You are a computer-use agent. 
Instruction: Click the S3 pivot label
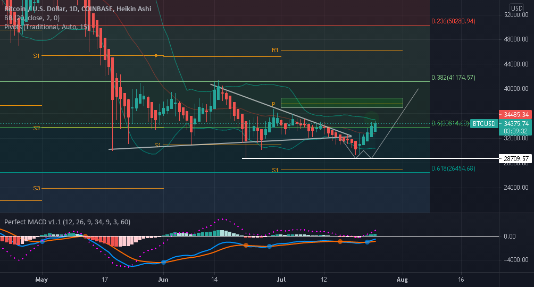pyautogui.click(x=37, y=188)
